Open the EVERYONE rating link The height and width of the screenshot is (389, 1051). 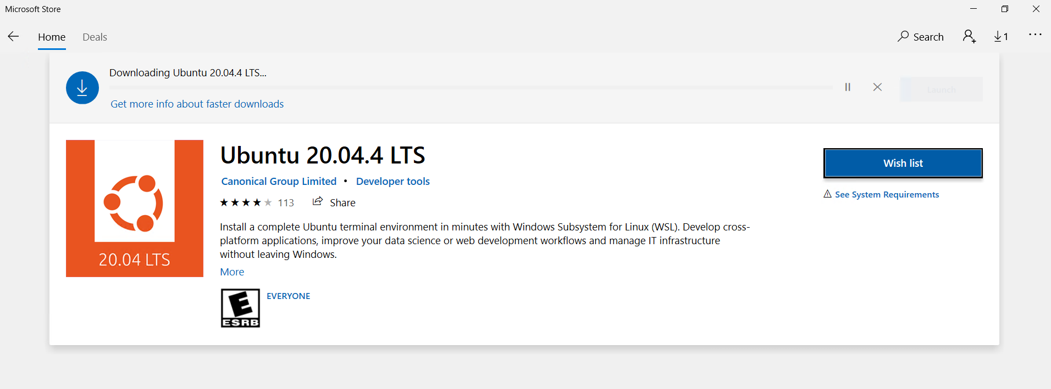point(289,296)
